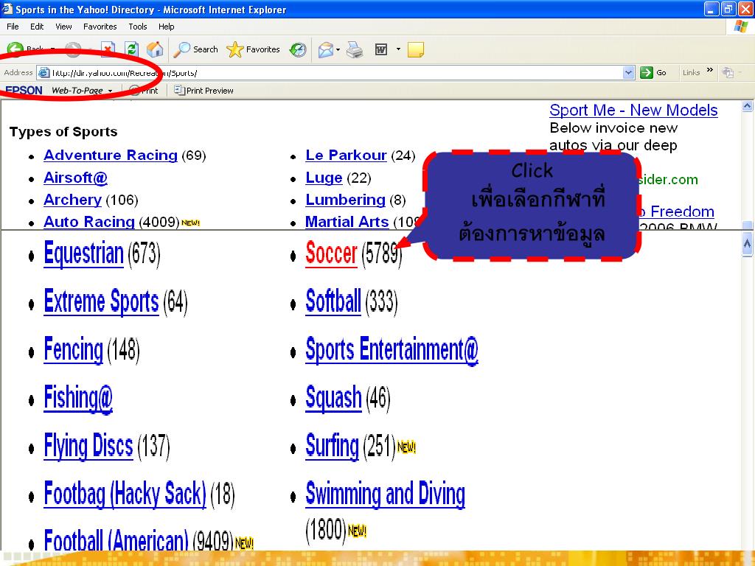Click the page icon in address bar
The width and height of the screenshot is (755, 566).
point(44,73)
